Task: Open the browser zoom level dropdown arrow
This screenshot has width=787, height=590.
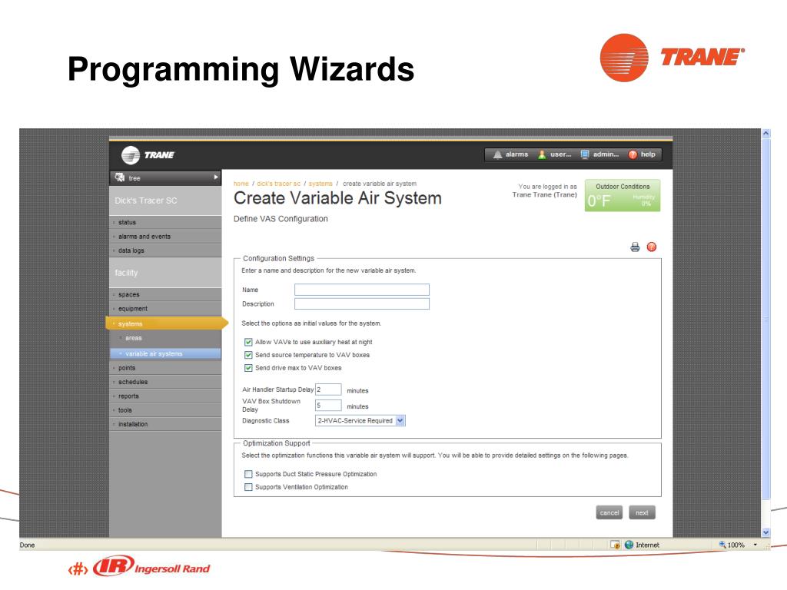Action: pos(755,545)
